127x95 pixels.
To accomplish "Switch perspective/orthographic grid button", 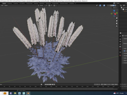I will 117,26.
